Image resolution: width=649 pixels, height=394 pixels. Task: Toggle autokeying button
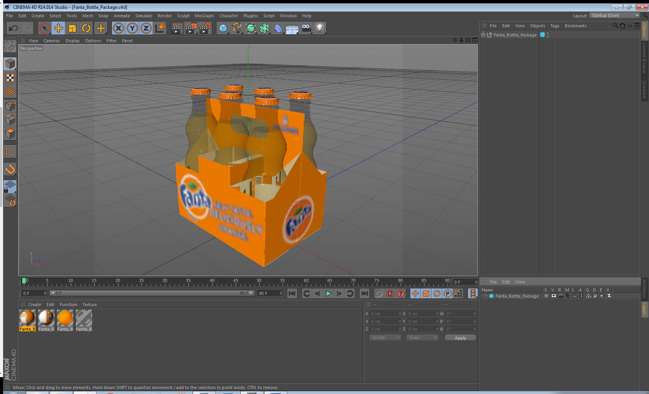pos(390,293)
